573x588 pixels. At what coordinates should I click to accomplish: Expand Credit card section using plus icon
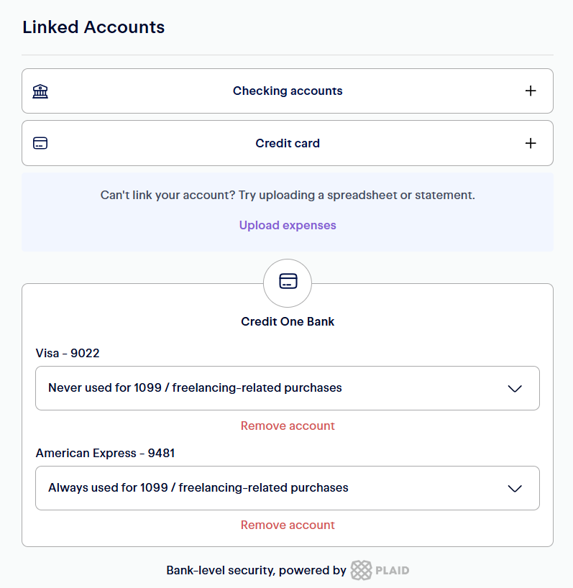pos(531,143)
